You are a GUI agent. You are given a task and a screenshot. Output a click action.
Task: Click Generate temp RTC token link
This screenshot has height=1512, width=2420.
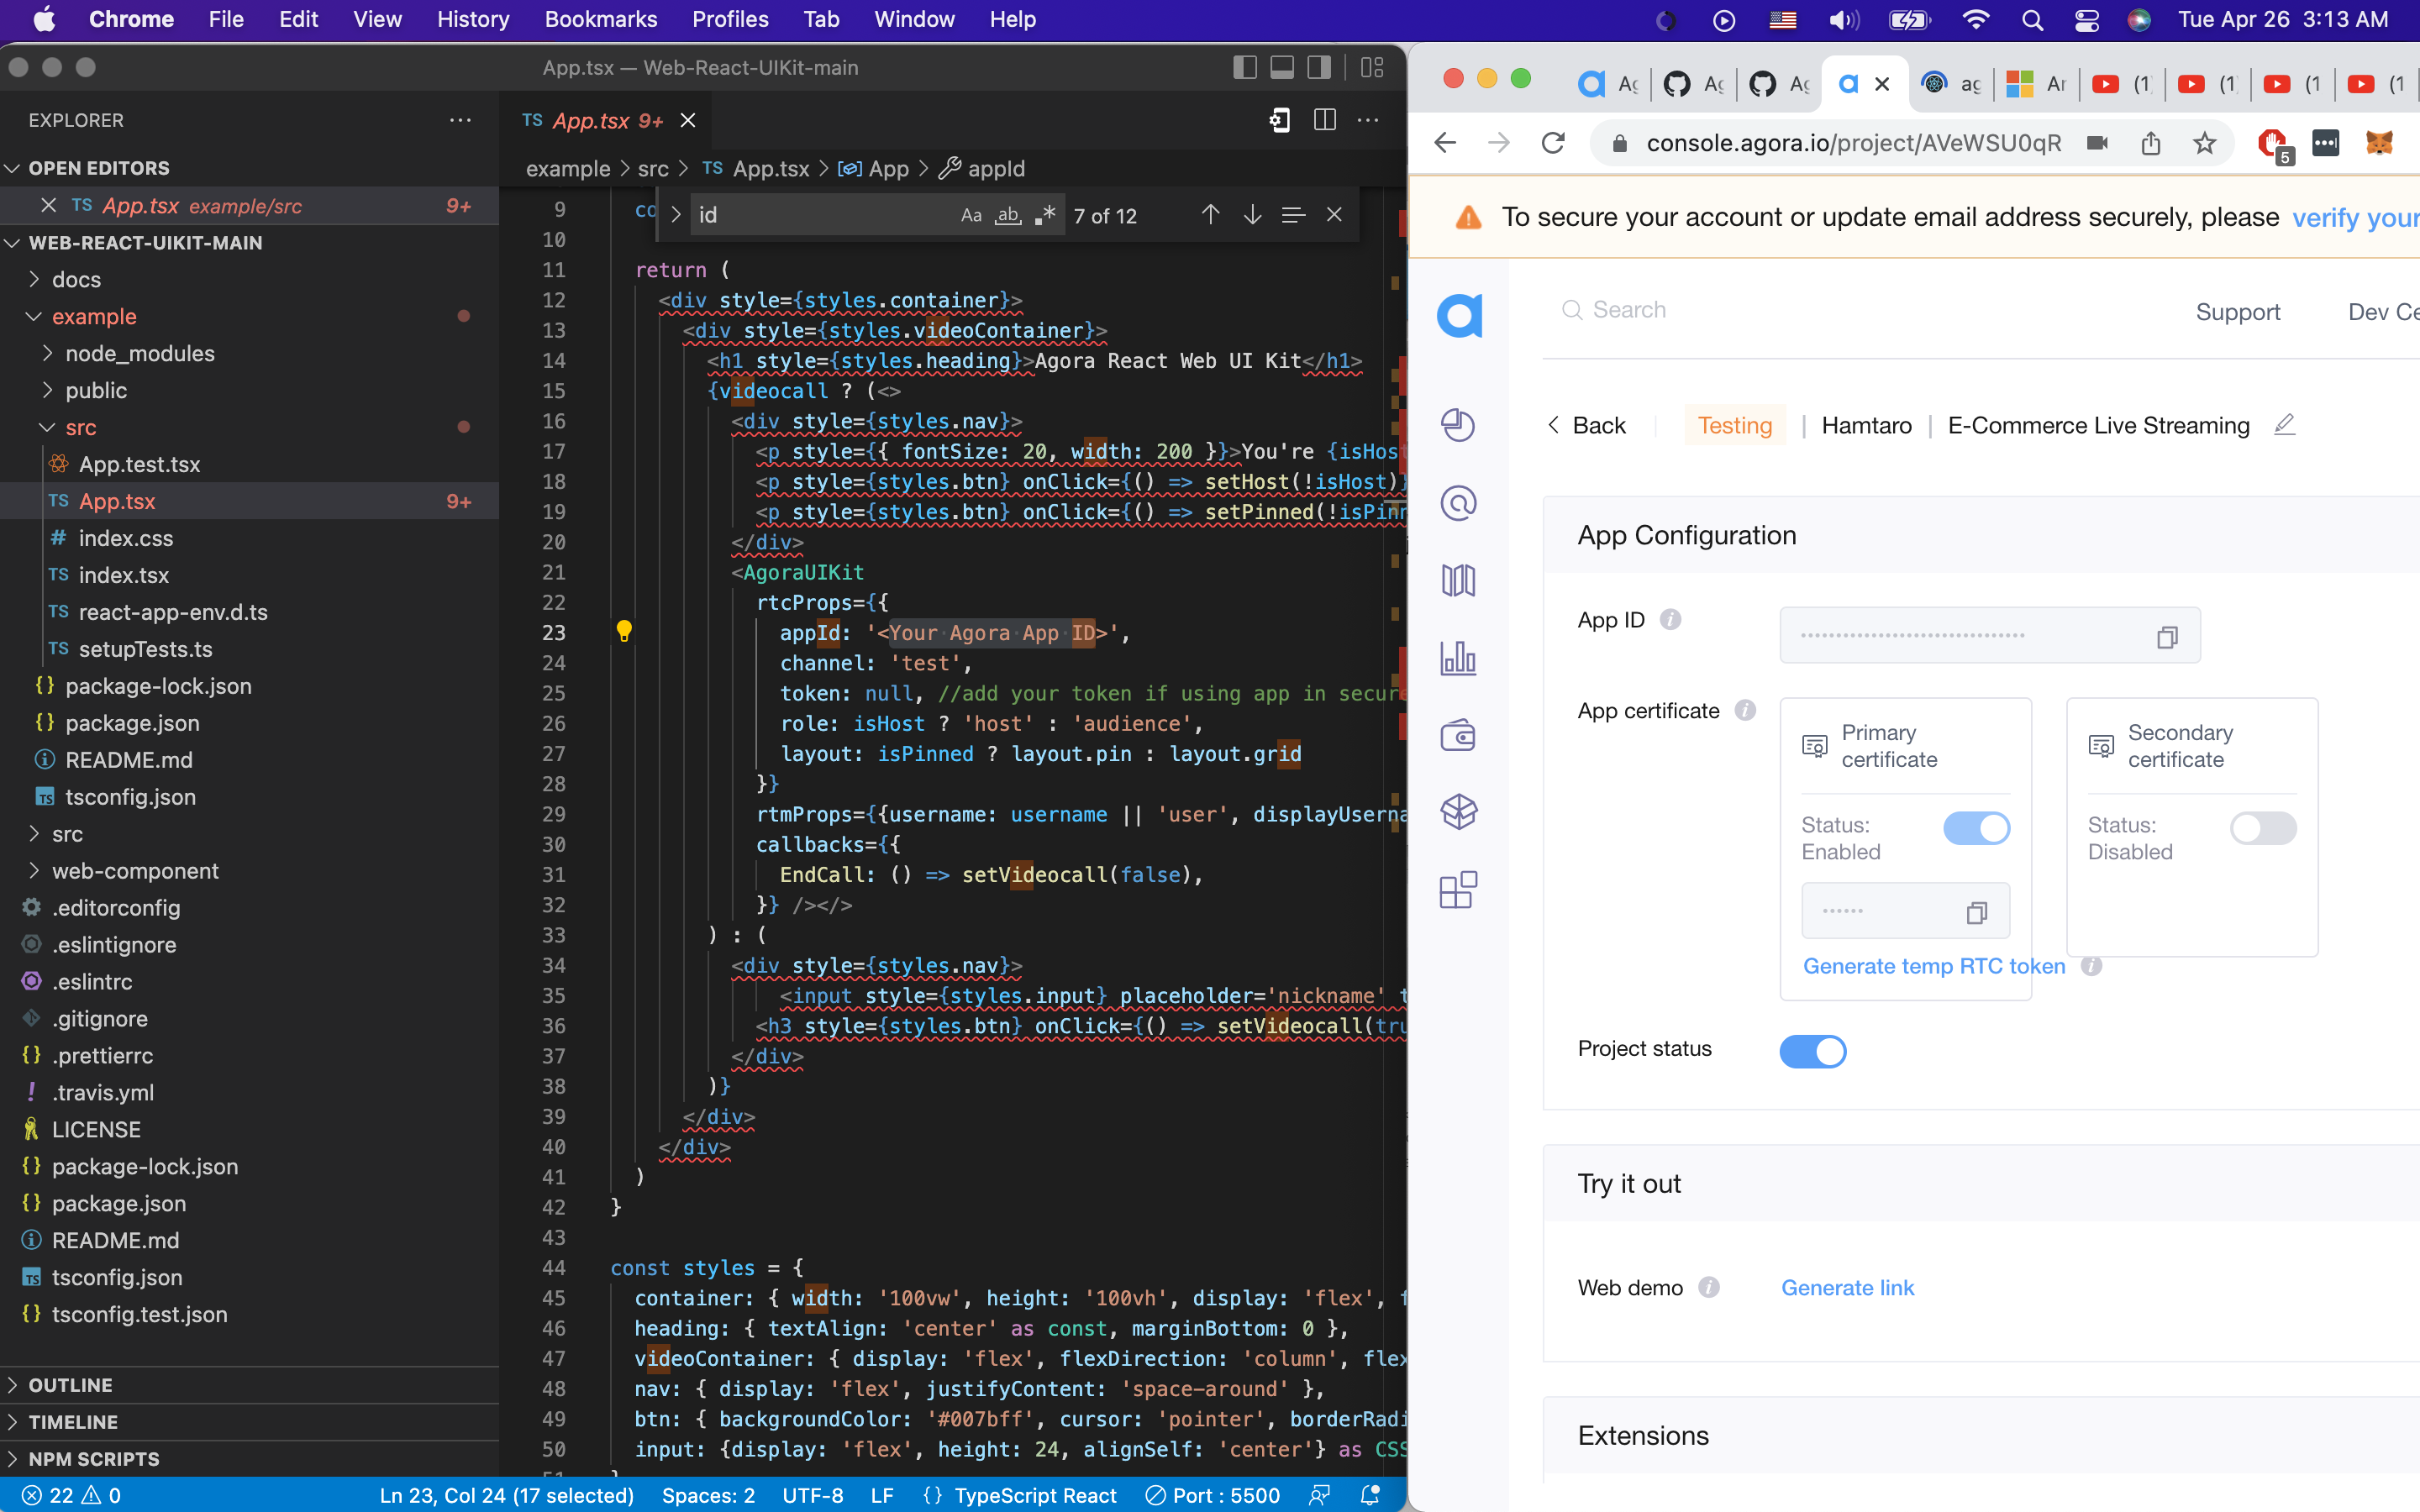(x=1933, y=966)
